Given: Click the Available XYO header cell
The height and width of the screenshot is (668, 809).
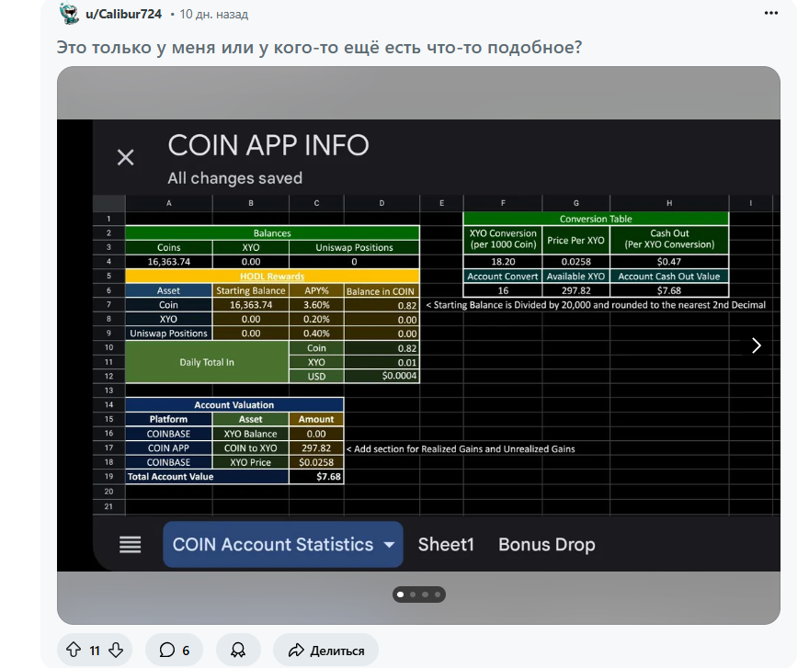Looking at the screenshot, I should (575, 276).
